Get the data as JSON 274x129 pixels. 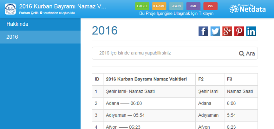(176, 6)
